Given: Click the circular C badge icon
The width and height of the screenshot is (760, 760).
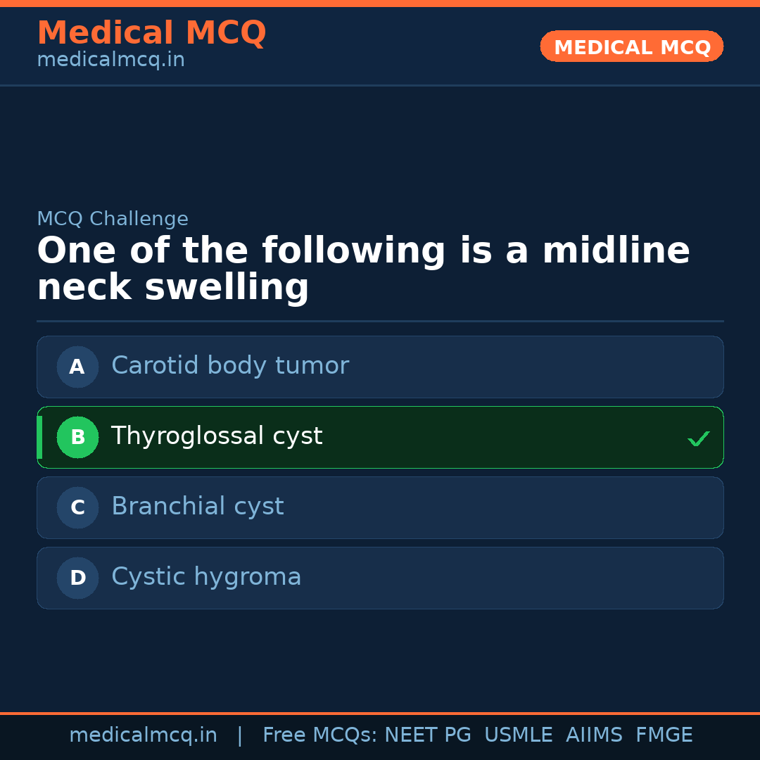Looking at the screenshot, I should pyautogui.click(x=77, y=507).
